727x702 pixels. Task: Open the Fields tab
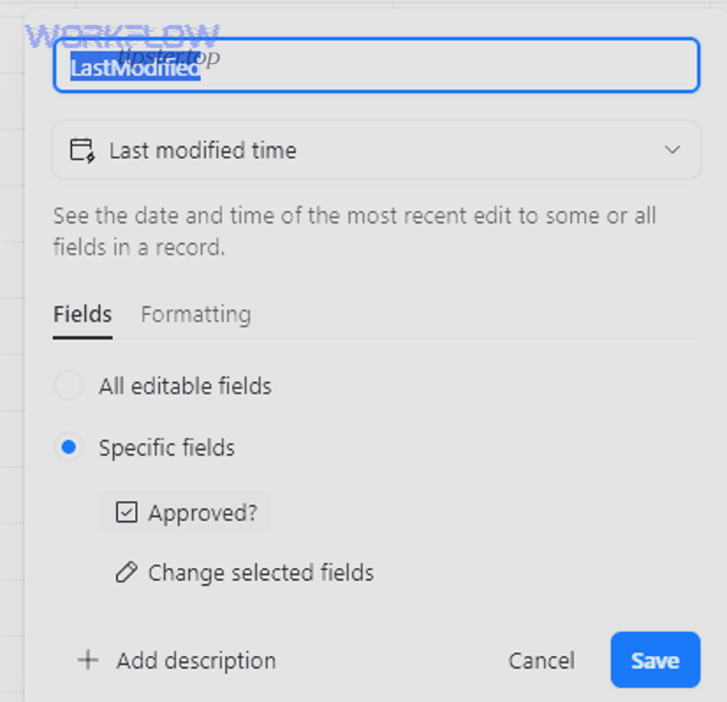point(82,314)
